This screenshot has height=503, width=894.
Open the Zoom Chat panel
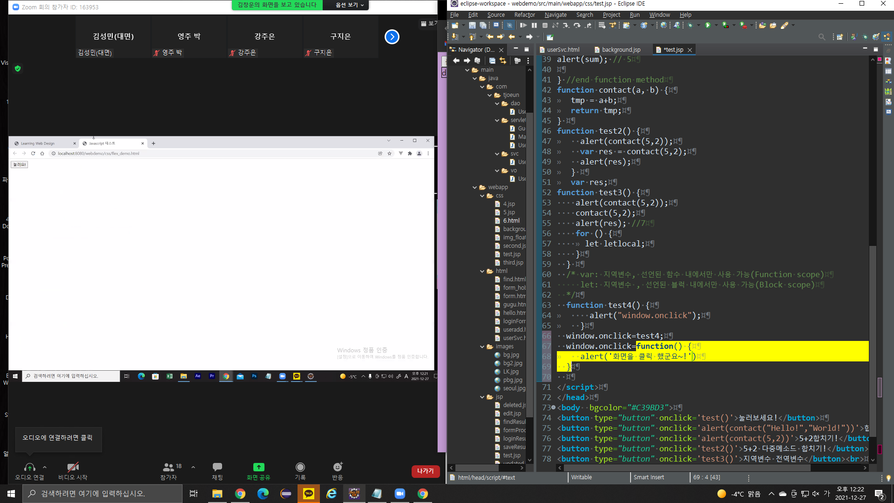(217, 467)
